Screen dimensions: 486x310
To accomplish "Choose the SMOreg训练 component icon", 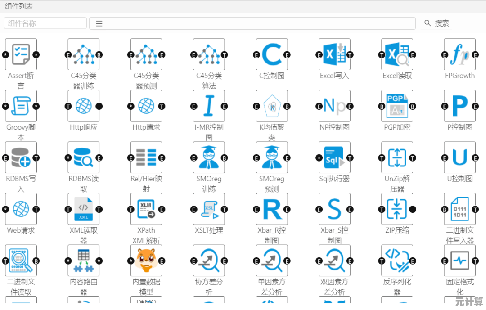I will [209, 158].
